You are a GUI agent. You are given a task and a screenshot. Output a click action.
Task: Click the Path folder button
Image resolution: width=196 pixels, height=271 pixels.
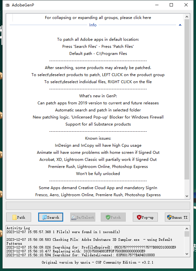(19, 217)
